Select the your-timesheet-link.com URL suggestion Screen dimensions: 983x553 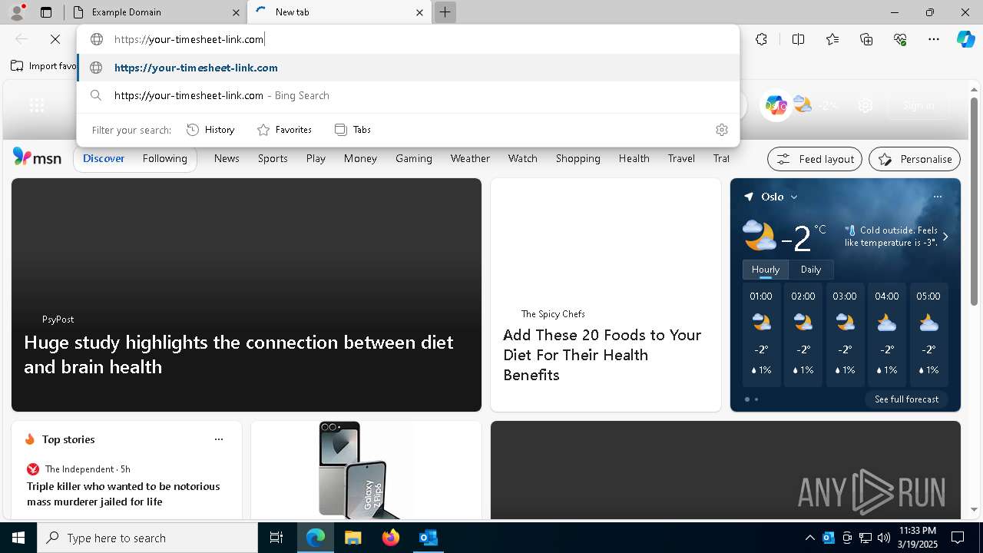coord(408,68)
